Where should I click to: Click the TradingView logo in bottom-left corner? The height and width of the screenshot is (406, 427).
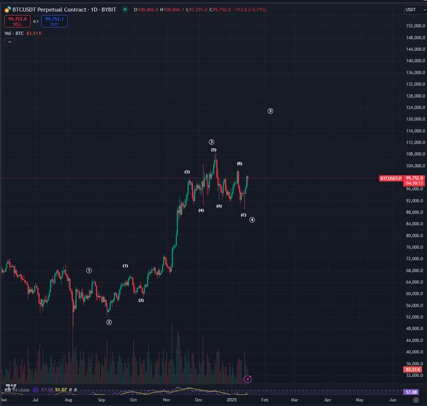click(x=9, y=385)
